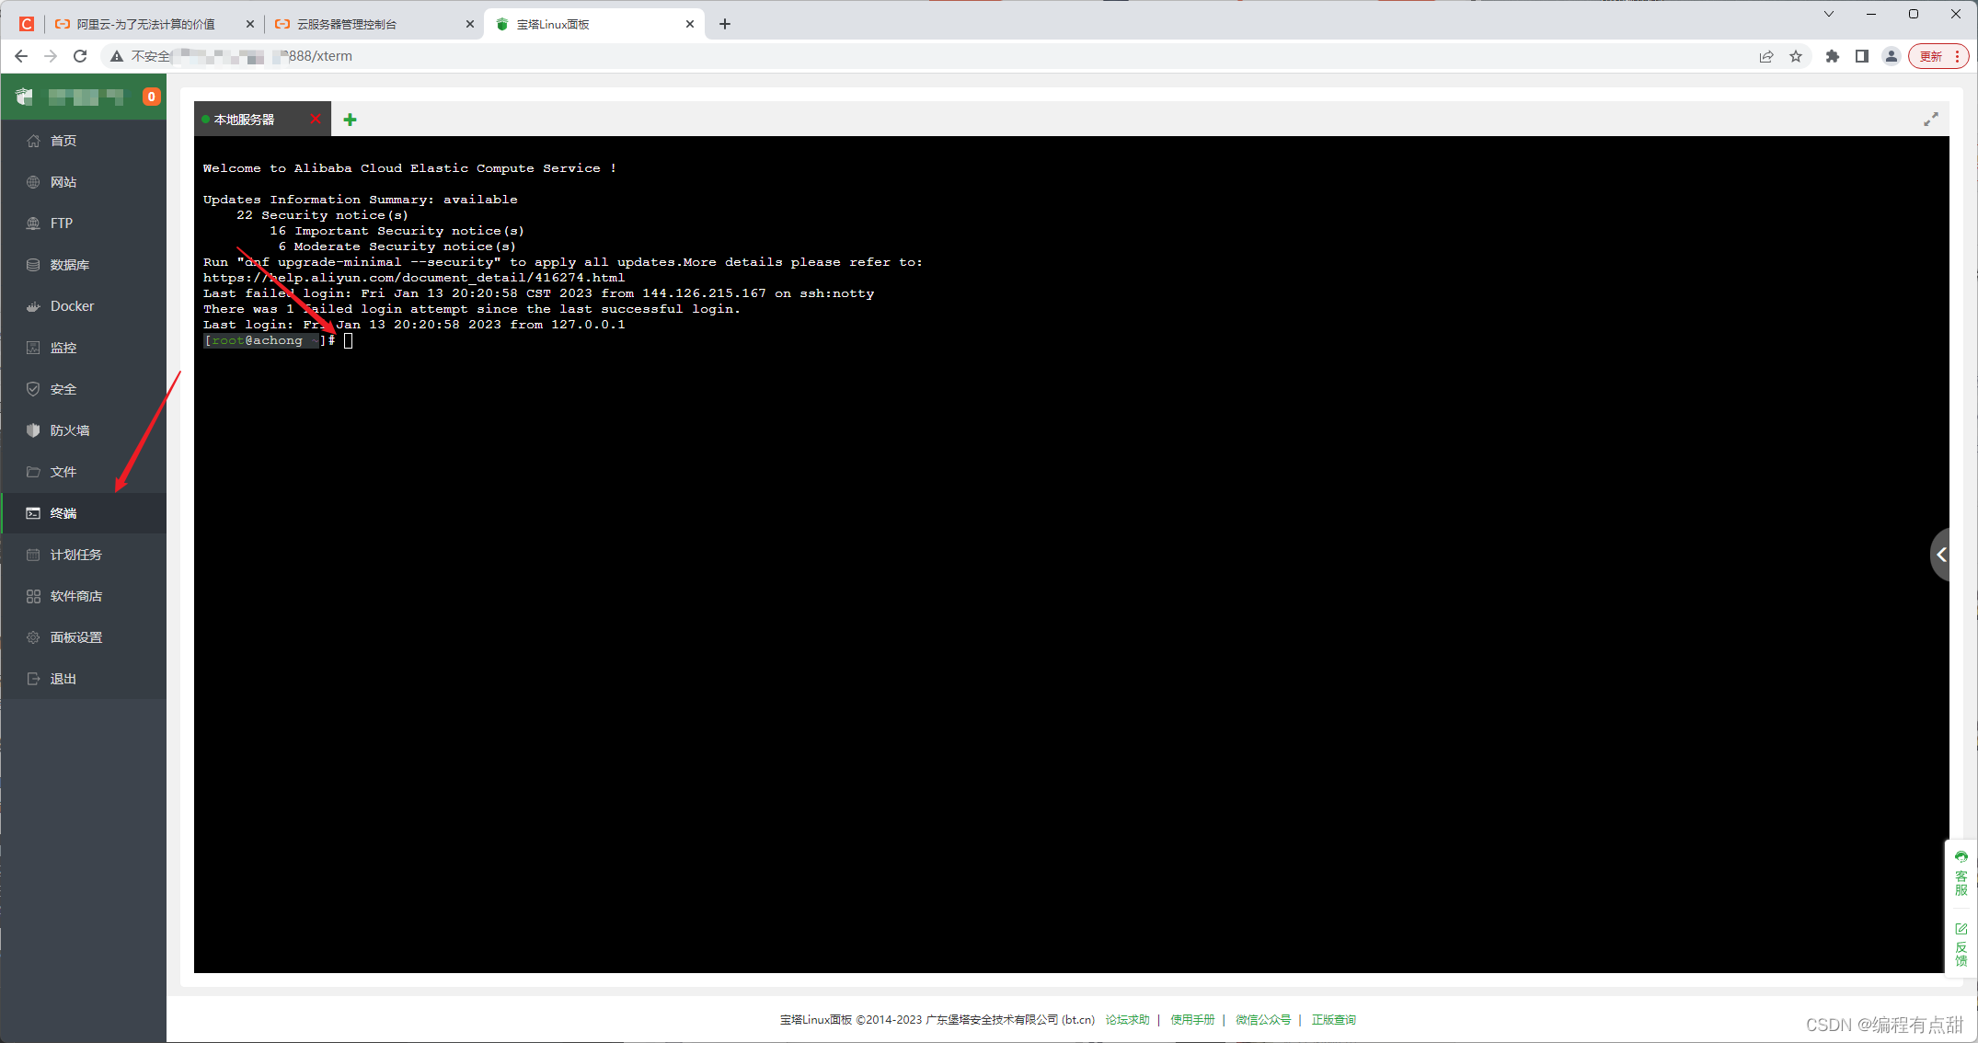Toggle fullscreen terminal with expand arrows icon
The height and width of the screenshot is (1043, 1978).
(1931, 120)
